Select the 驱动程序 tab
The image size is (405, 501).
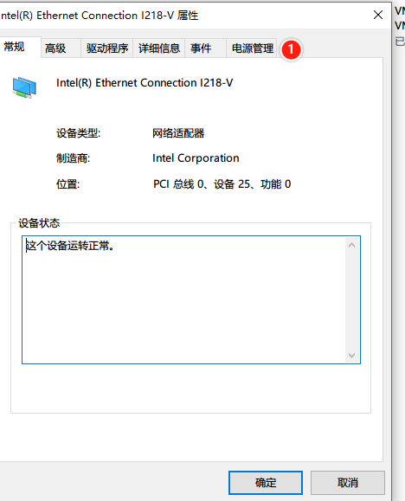pyautogui.click(x=107, y=48)
